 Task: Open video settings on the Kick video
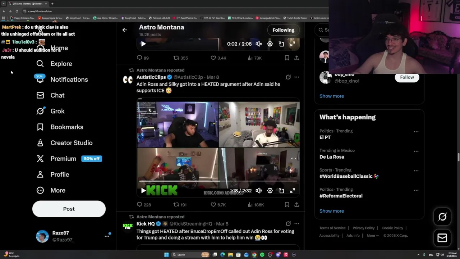pyautogui.click(x=270, y=191)
